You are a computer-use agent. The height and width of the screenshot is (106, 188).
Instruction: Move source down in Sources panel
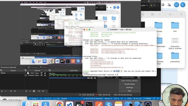(x=43, y=91)
